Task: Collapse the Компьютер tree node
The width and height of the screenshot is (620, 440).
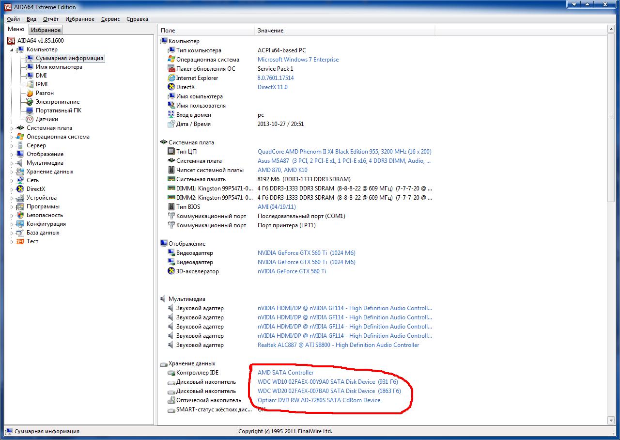Action: coord(12,50)
